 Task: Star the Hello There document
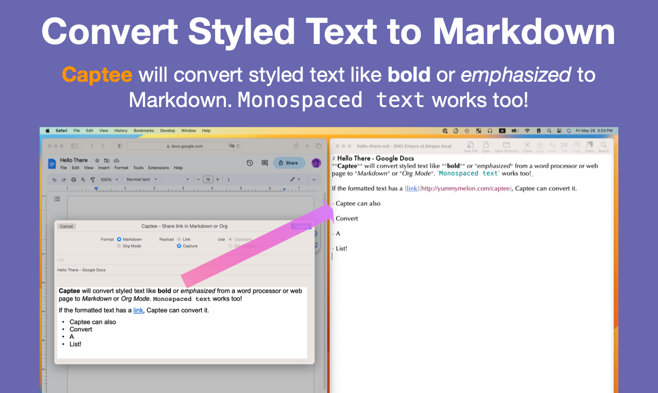pos(97,161)
